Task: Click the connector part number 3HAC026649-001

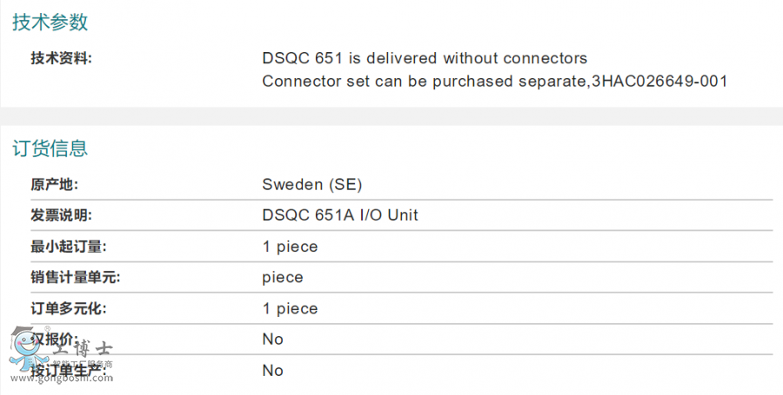Action: pyautogui.click(x=659, y=82)
